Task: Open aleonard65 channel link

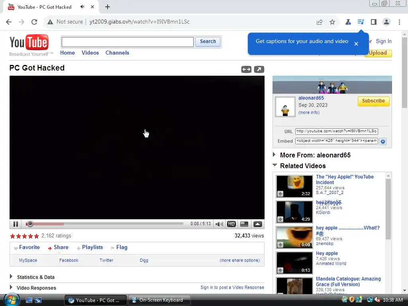Action: pos(311,98)
